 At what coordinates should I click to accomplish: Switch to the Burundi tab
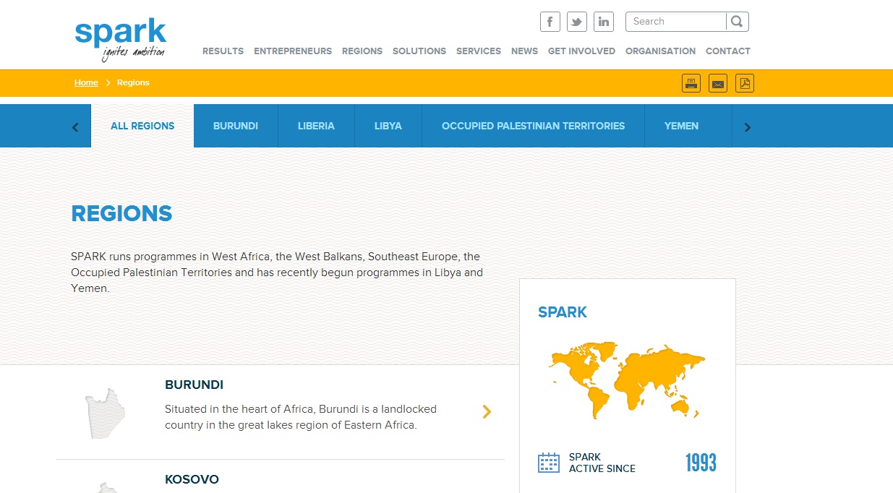tap(236, 126)
